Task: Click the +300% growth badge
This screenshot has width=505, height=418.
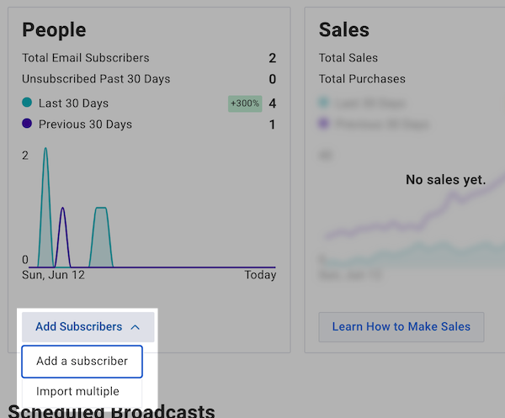Action: (x=245, y=103)
